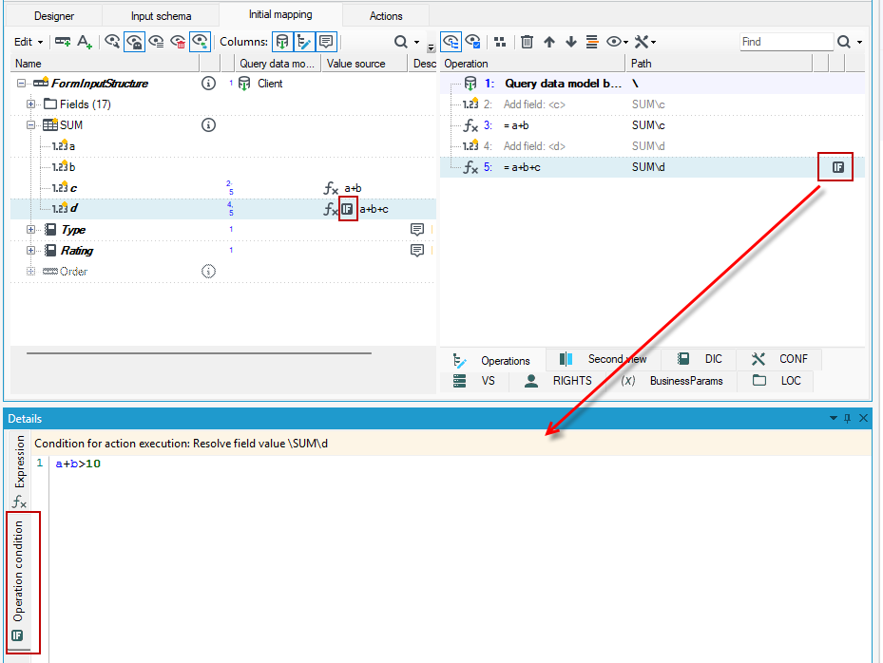Move operation up with the up arrow
The width and height of the screenshot is (883, 663).
coord(549,42)
